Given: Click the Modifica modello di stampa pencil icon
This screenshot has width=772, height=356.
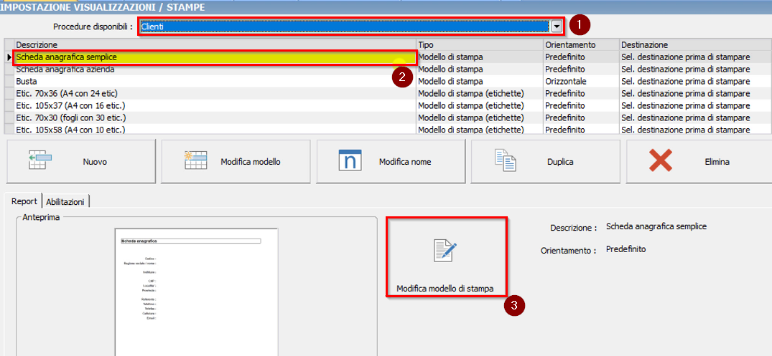Looking at the screenshot, I should (x=446, y=251).
